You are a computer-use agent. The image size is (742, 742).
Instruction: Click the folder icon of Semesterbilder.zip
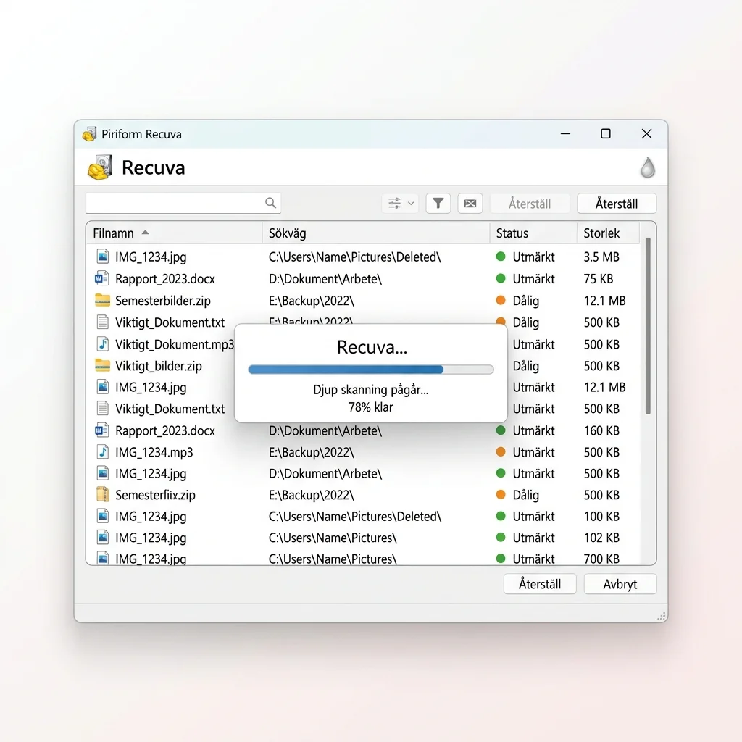tap(102, 300)
